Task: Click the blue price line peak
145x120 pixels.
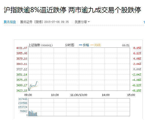Action: click(x=37, y=81)
